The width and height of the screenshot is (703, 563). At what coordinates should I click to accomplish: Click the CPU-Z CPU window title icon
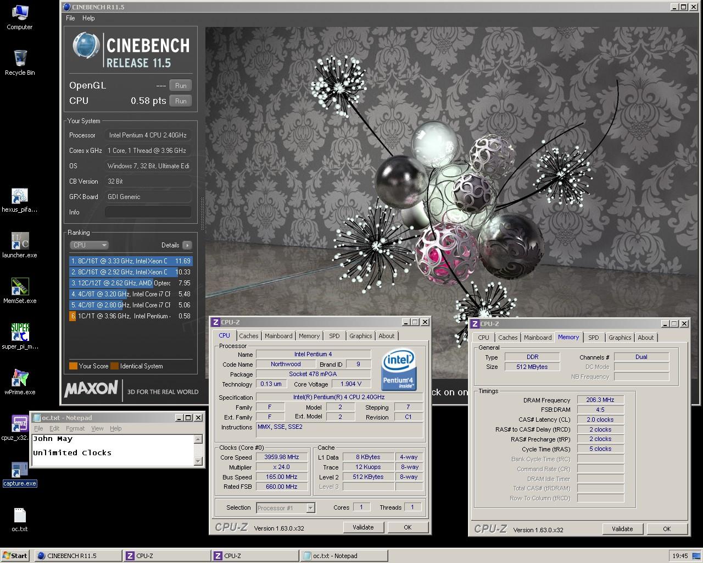tap(216, 322)
